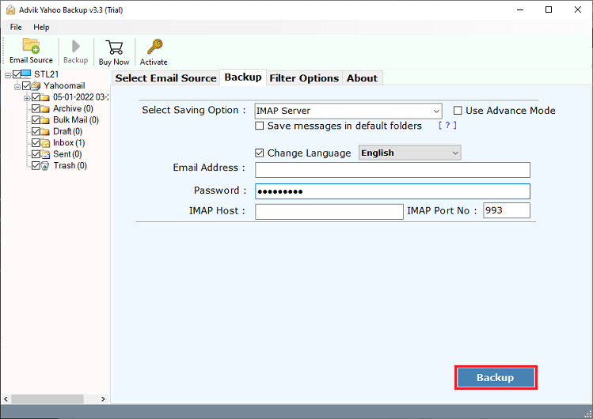Select the STL21 computer icon
The height and width of the screenshot is (419, 593).
click(26, 74)
